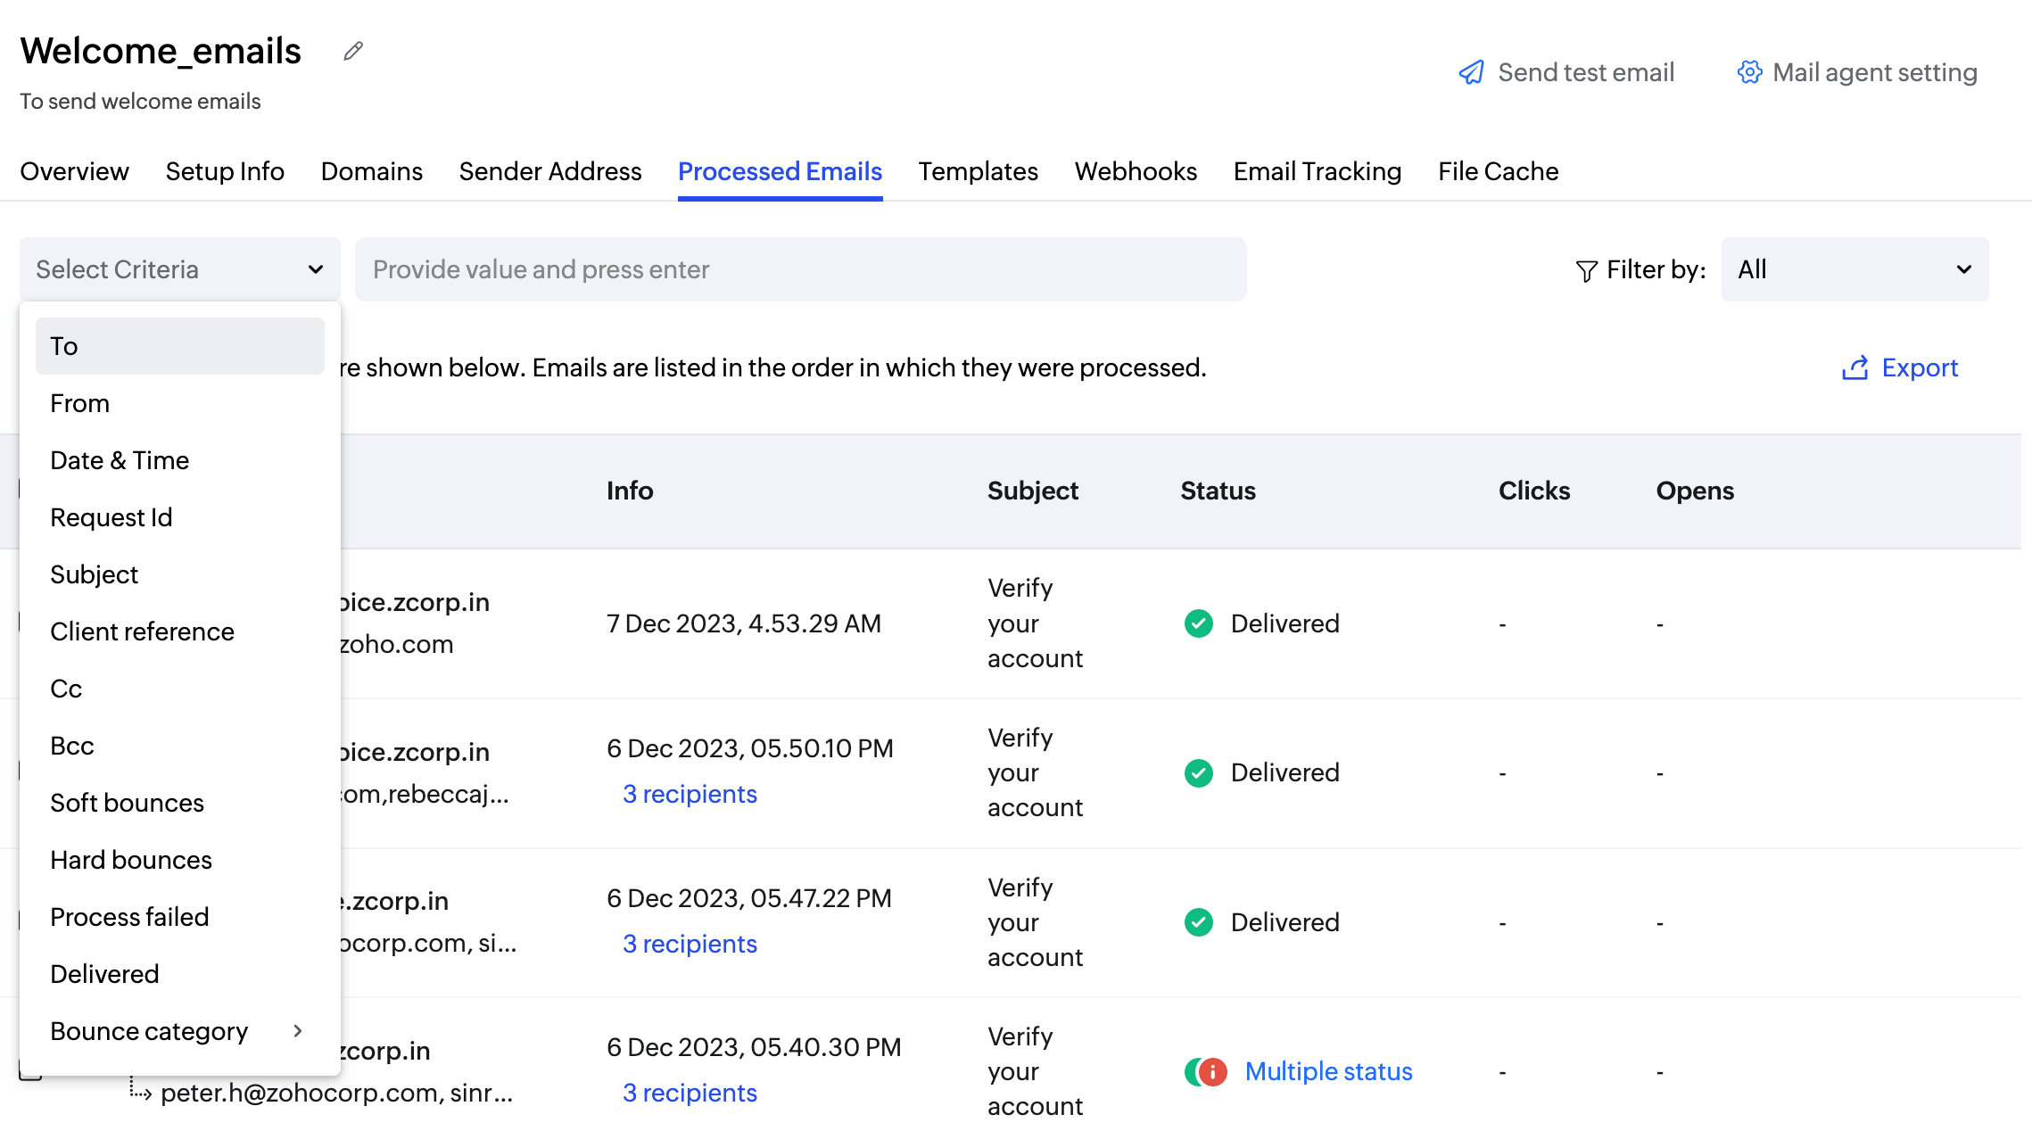Image resolution: width=2032 pixels, height=1131 pixels.
Task: Click the Multiple status link
Action: 1328,1071
